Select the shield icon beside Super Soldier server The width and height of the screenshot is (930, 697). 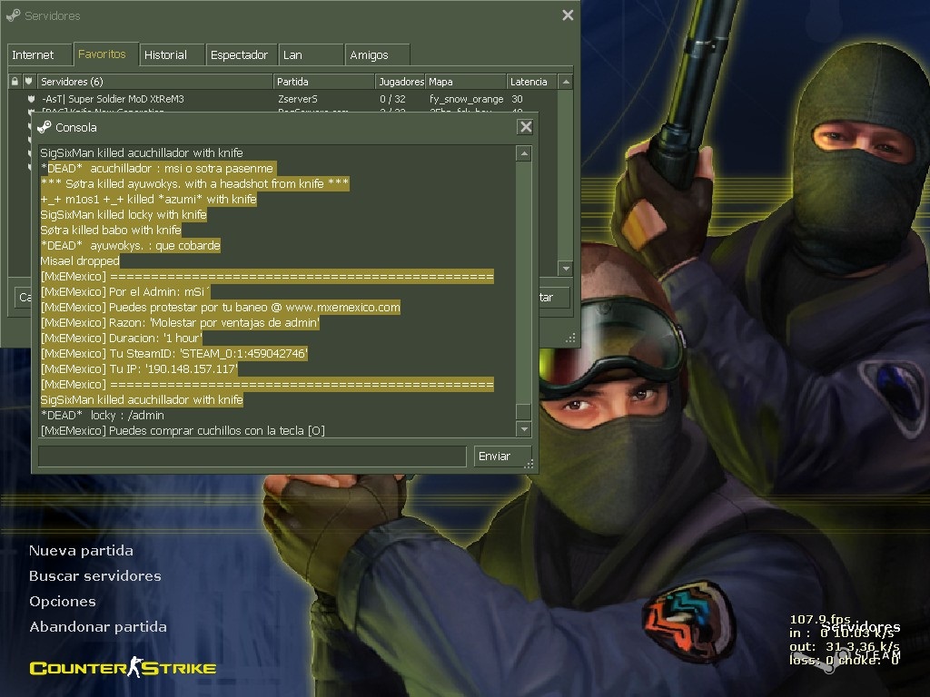click(31, 99)
